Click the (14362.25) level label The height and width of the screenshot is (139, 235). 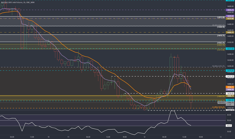tap(221, 43)
